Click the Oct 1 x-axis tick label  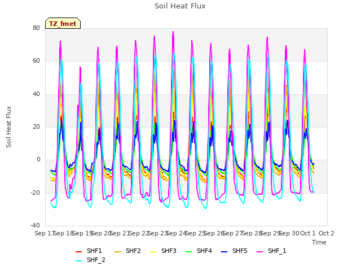[x=308, y=233]
